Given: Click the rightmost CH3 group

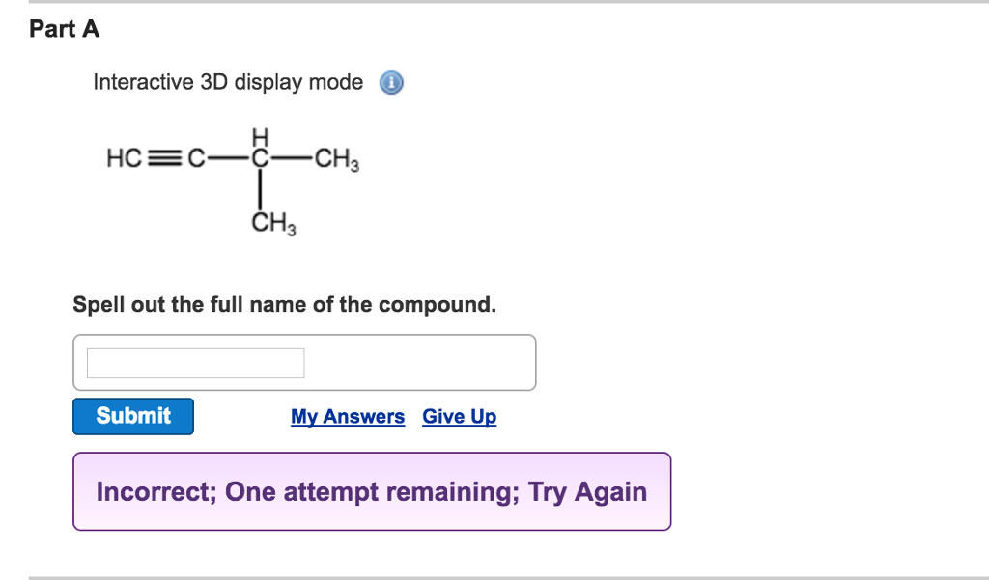Looking at the screenshot, I should pyautogui.click(x=336, y=156).
